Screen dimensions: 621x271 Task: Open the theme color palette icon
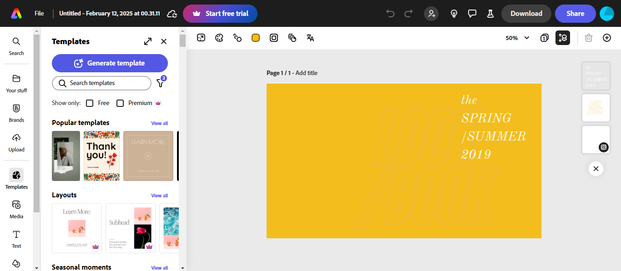pos(219,38)
